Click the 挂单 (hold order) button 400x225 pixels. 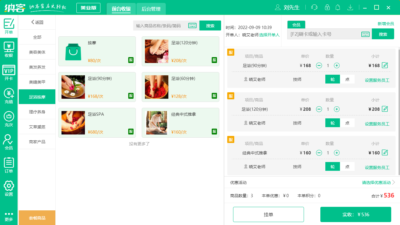[268, 214]
